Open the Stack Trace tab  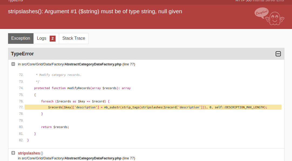[x=74, y=38]
